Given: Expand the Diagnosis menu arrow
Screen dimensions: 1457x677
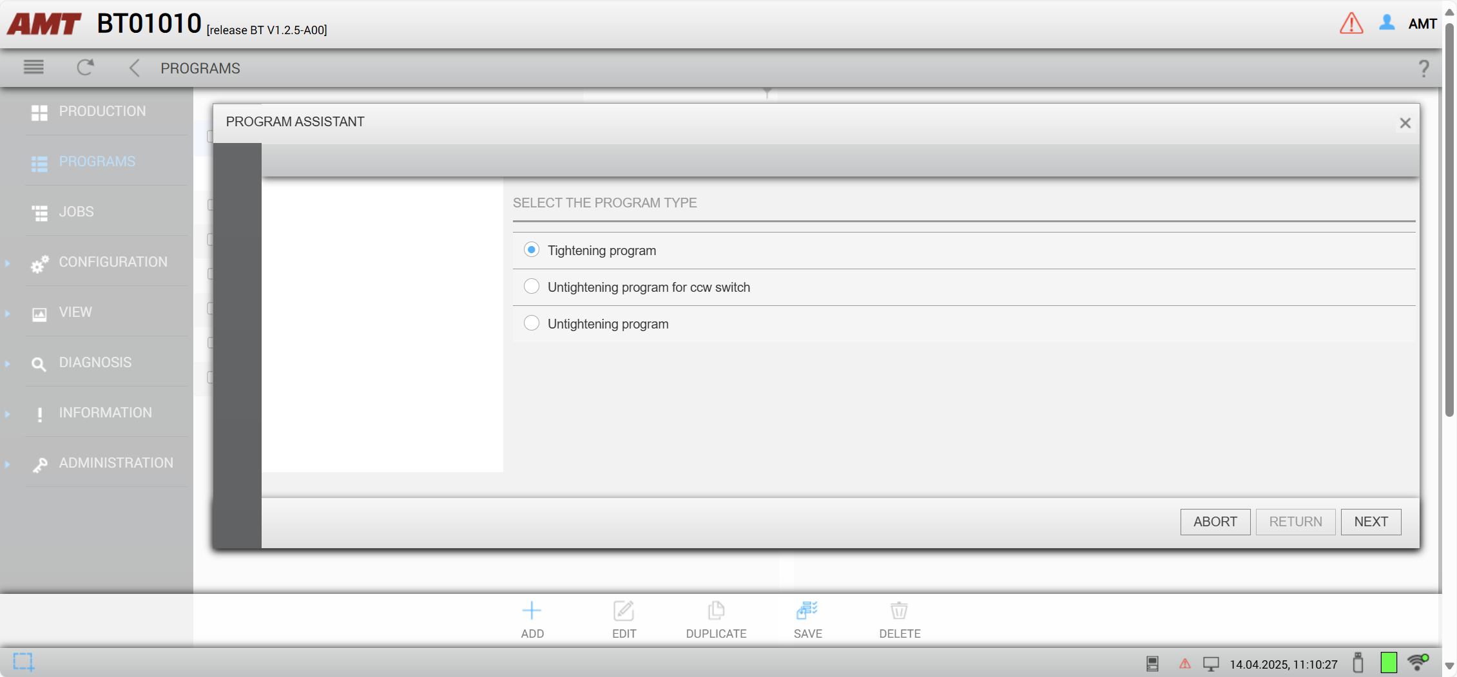Looking at the screenshot, I should click(x=8, y=363).
